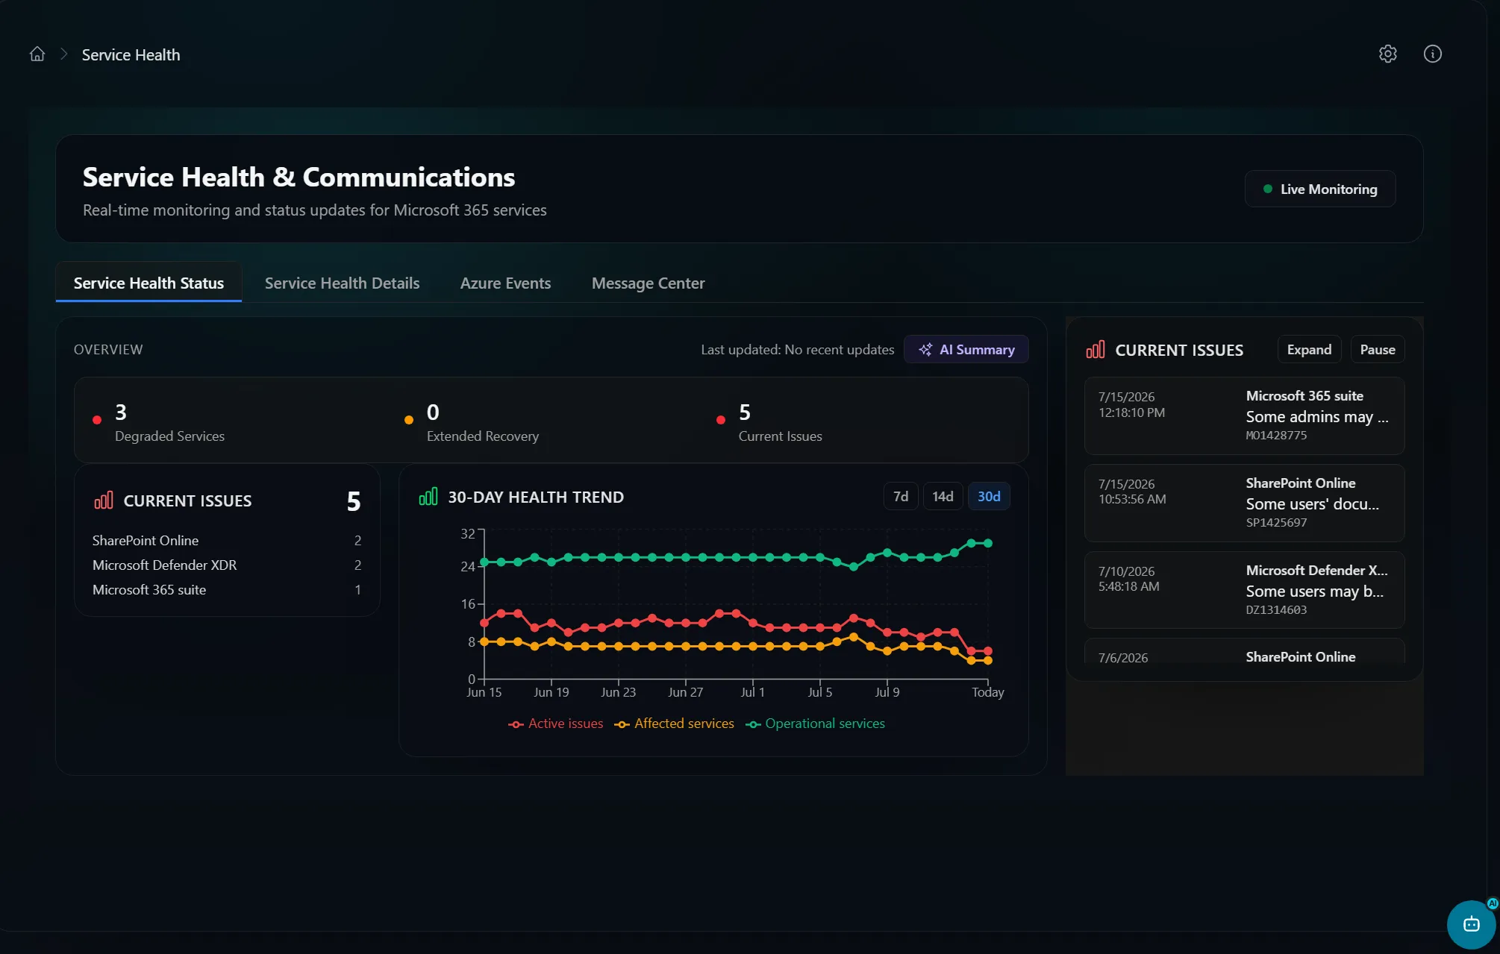Click the green Live Monitoring status dot
1500x954 pixels.
point(1267,189)
